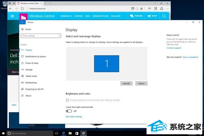Click the Projecting to this PC icon
Image resolution: width=204 pixels, height=136 pixels.
(x=22, y=89)
